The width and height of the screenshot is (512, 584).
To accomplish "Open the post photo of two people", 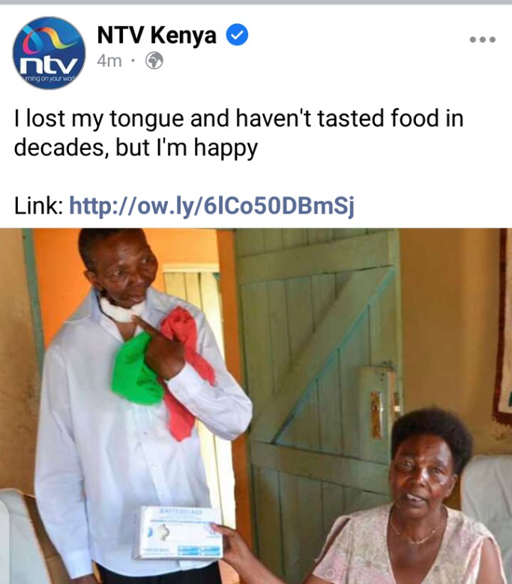I will (x=256, y=406).
